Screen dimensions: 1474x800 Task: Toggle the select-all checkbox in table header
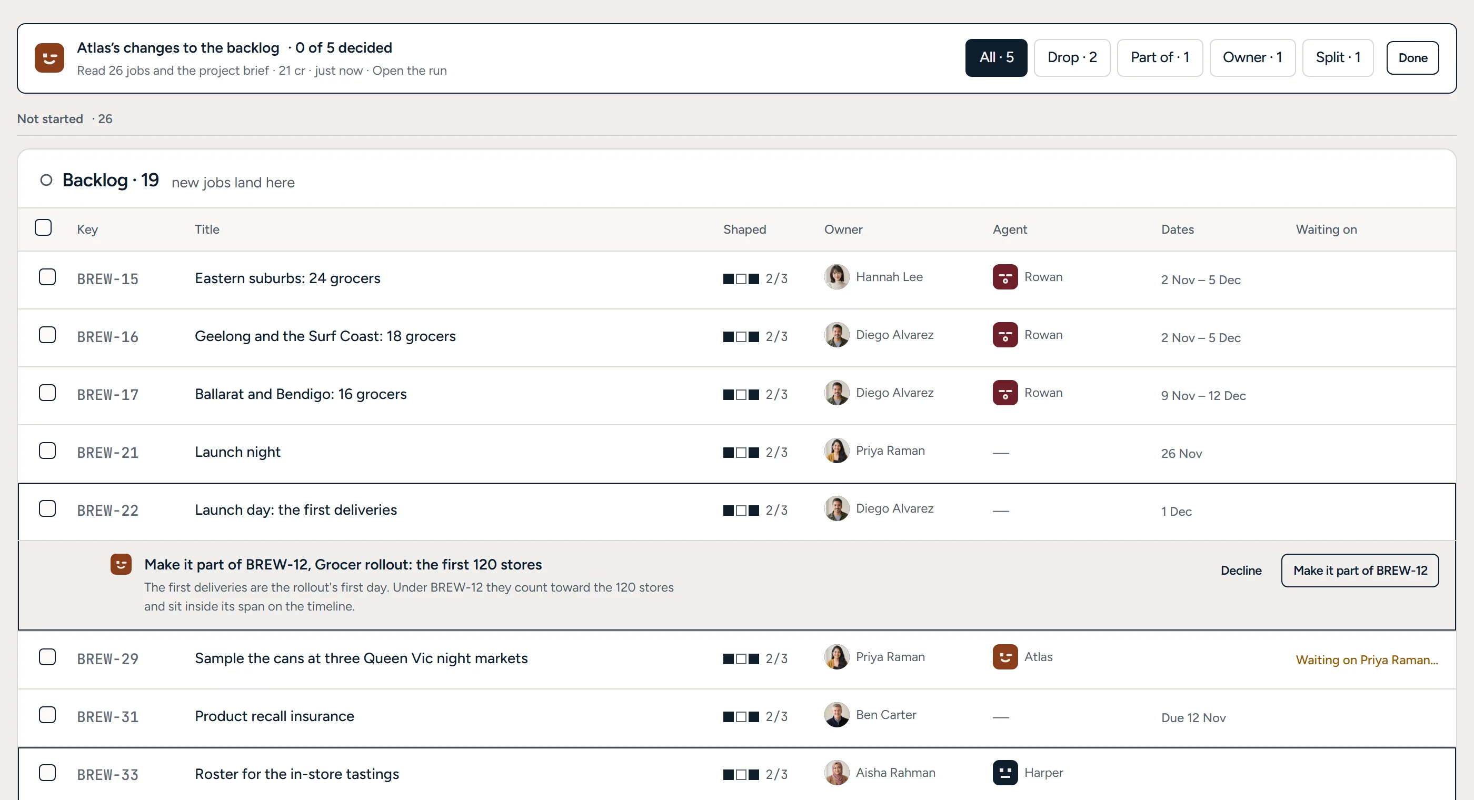(x=43, y=228)
